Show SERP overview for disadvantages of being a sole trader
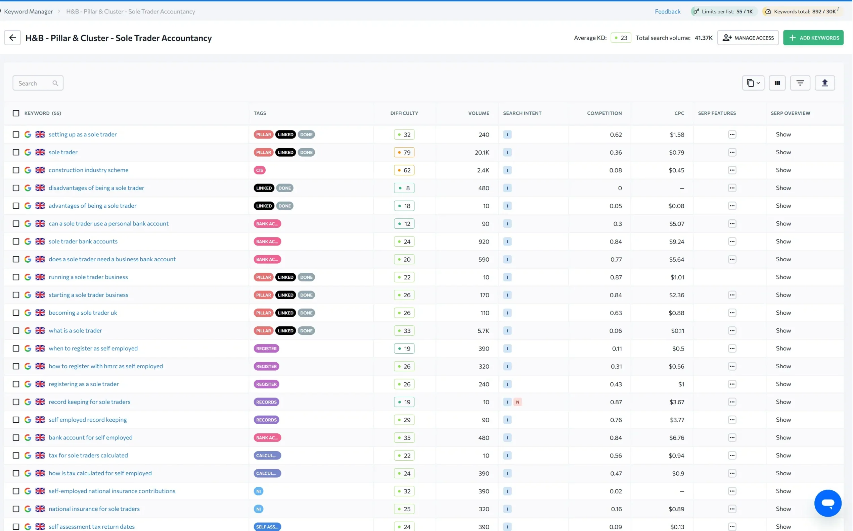This screenshot has width=853, height=531. pos(783,188)
